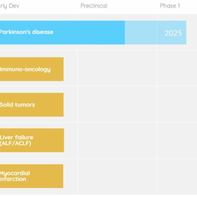Click empty Phase 1 cell in Myocardial infarction row
The image size is (197, 197).
177,177
